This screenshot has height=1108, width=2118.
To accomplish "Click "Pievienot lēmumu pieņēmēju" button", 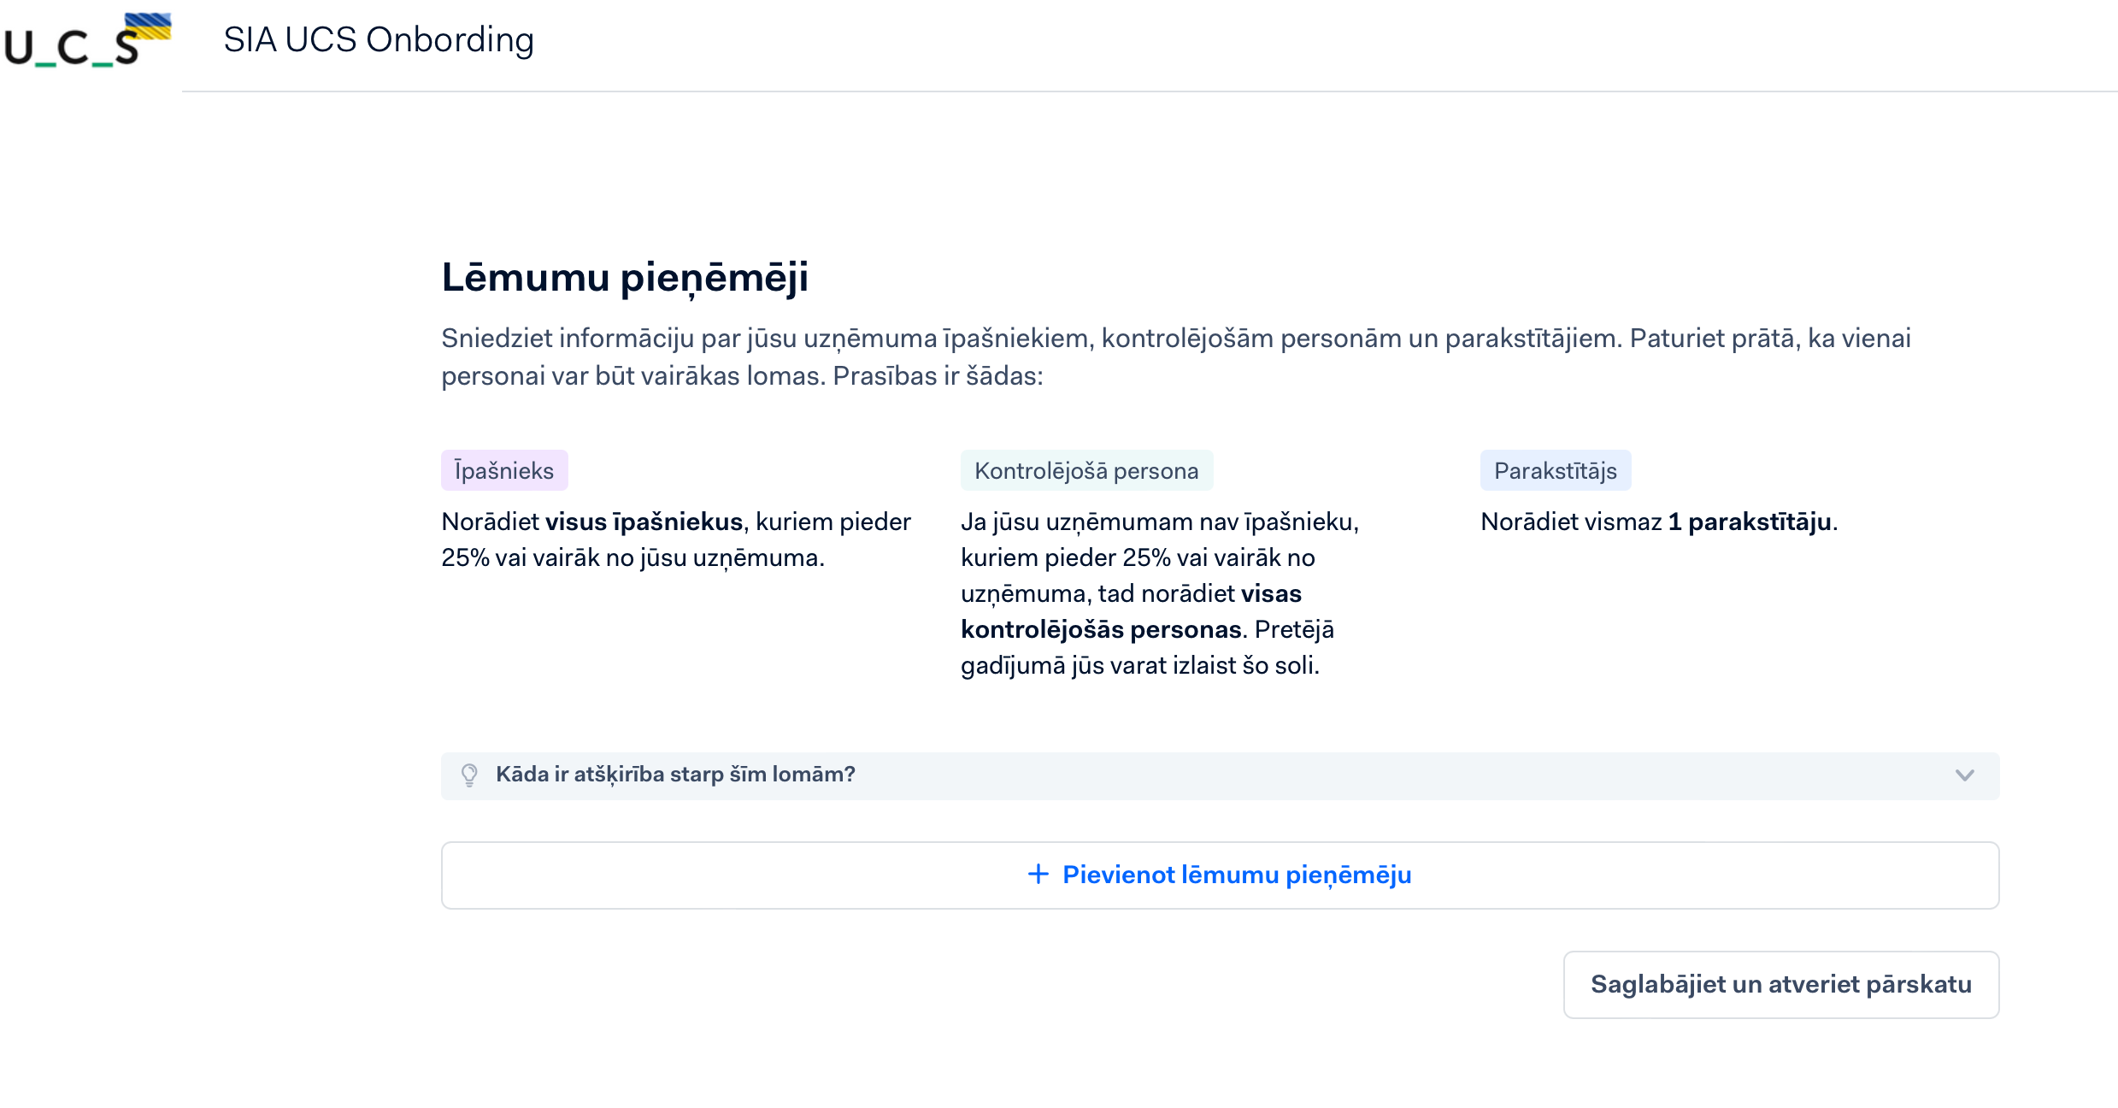I will pos(1220,875).
